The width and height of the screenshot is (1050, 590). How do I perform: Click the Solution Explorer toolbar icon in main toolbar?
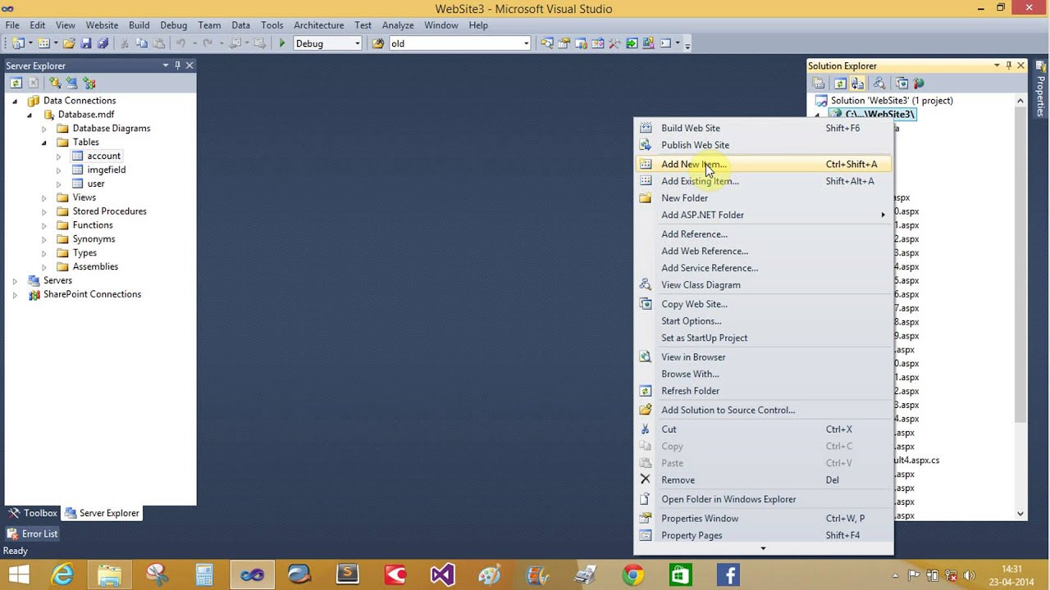click(546, 43)
